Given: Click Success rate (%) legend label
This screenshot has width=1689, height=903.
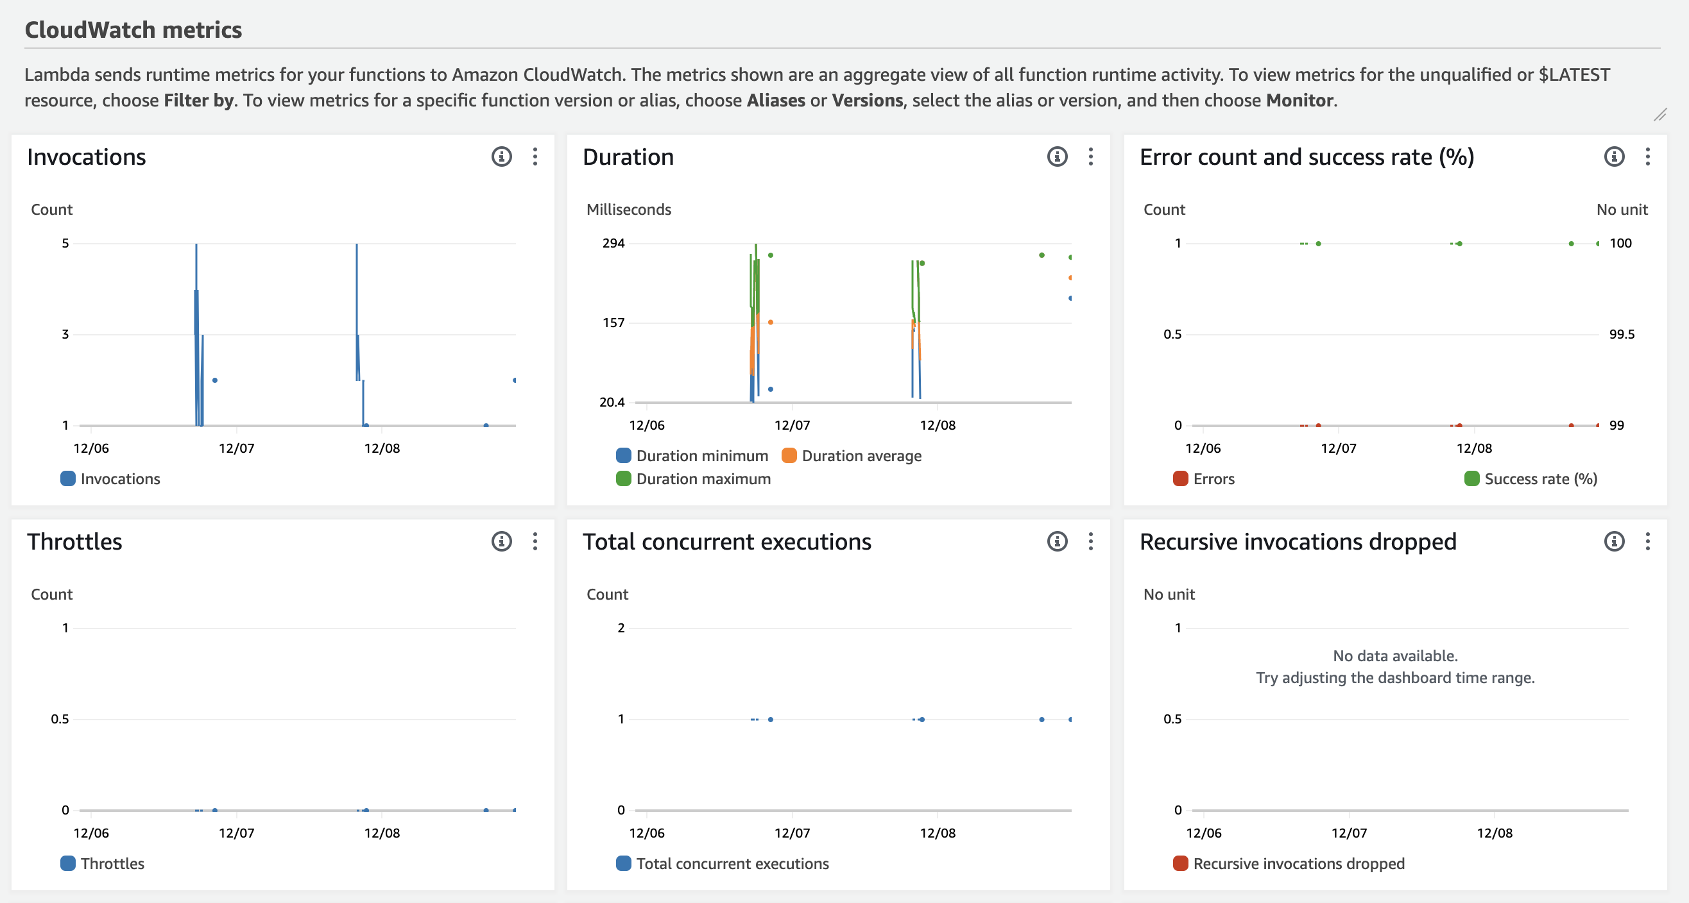Looking at the screenshot, I should coord(1540,479).
